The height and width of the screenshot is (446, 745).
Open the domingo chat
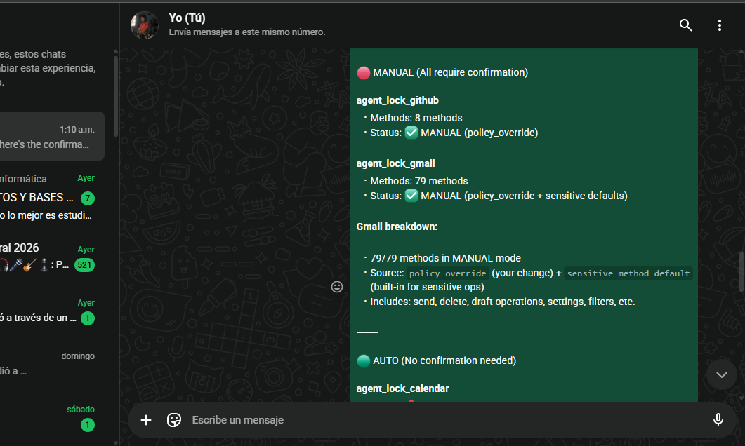click(52, 363)
